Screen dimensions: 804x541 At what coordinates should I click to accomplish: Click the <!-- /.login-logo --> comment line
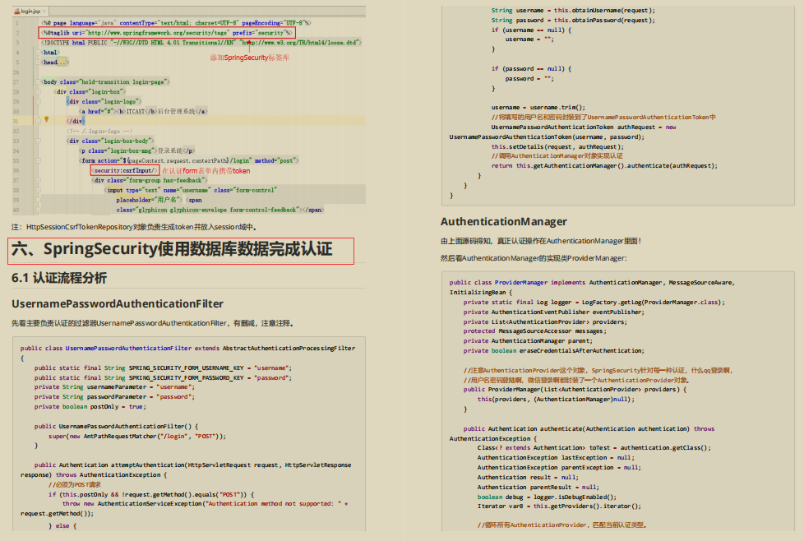99,132
